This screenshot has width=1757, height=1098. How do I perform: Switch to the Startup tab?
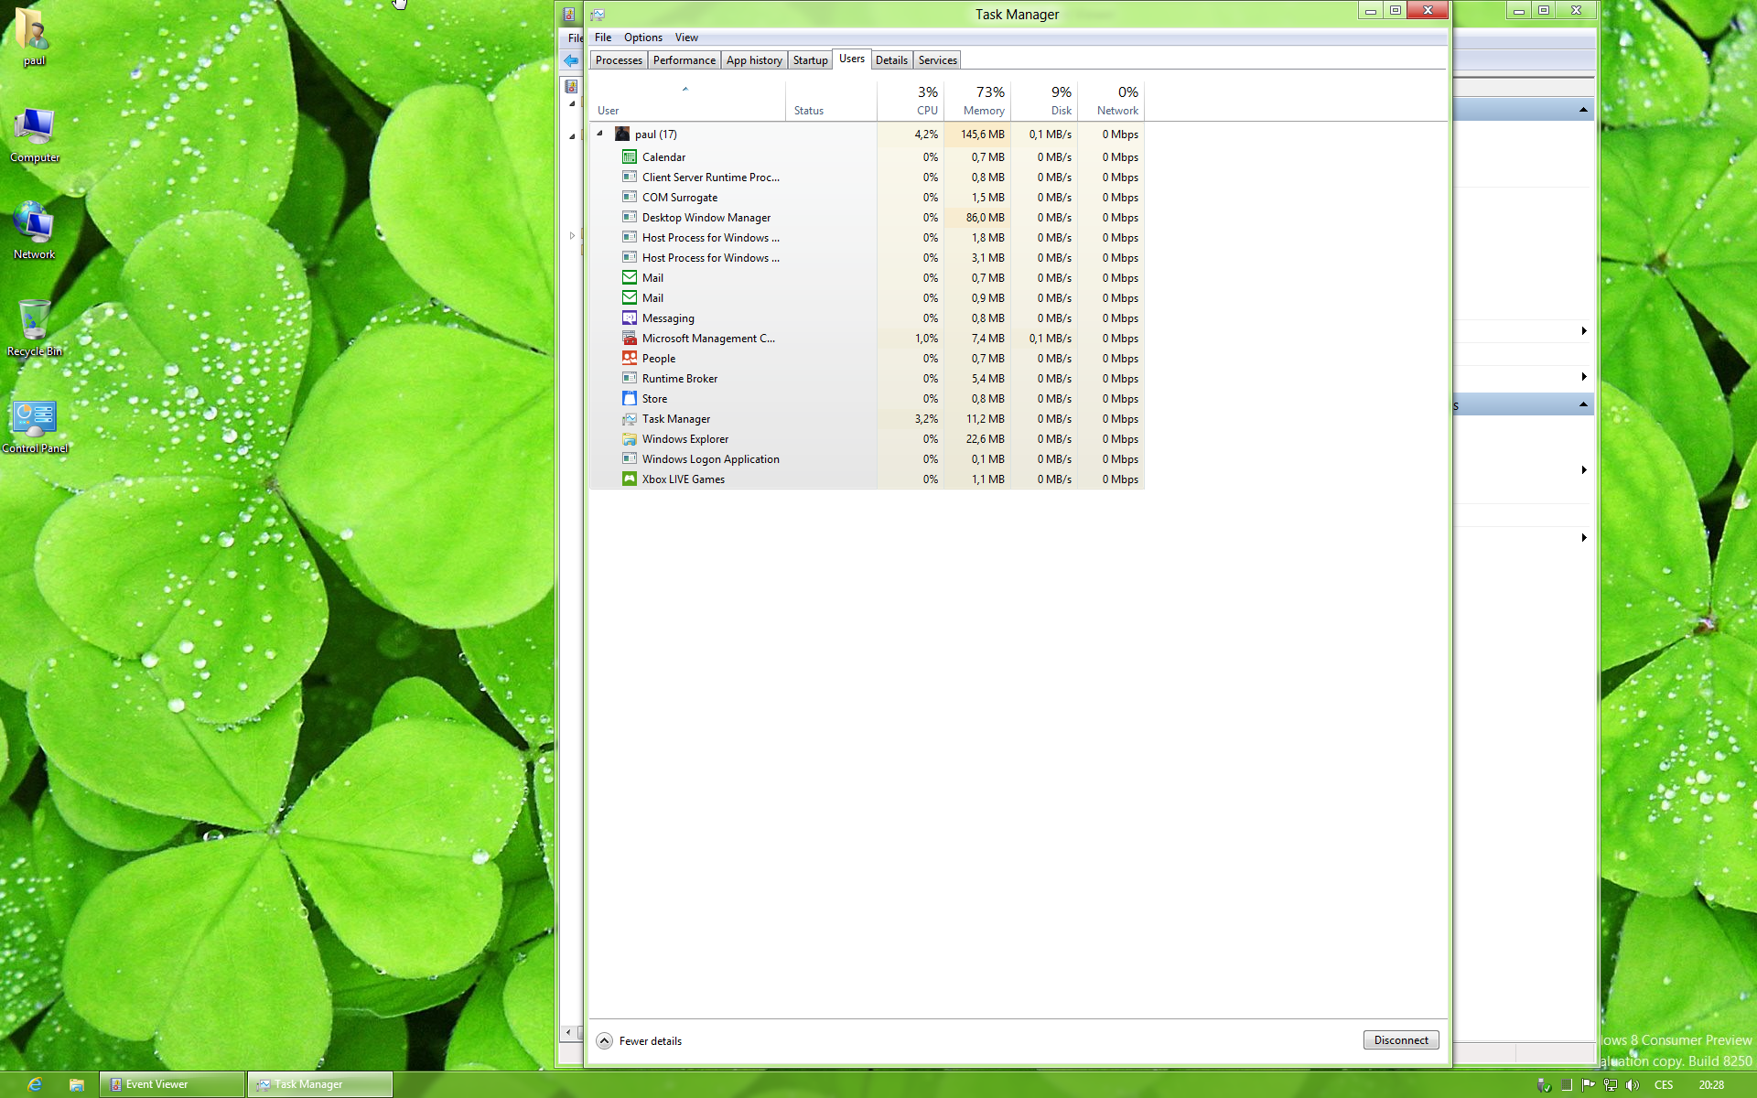point(810,60)
